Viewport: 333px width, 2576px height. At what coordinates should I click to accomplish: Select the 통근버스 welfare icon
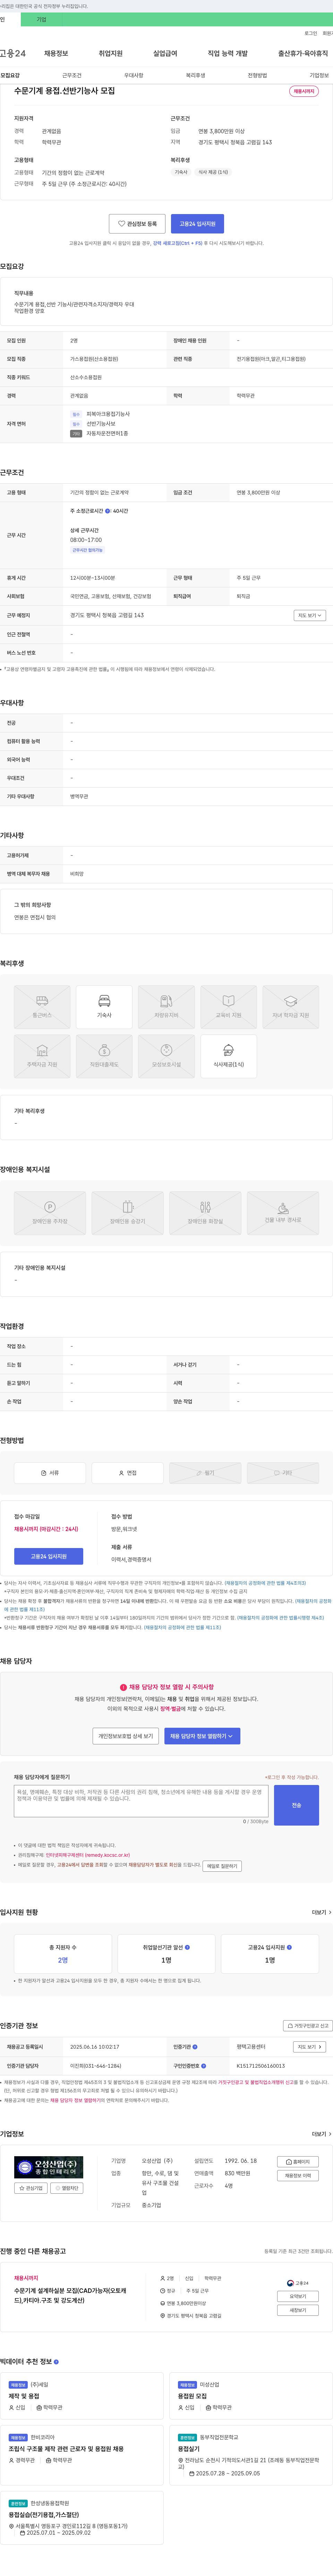pyautogui.click(x=42, y=1007)
